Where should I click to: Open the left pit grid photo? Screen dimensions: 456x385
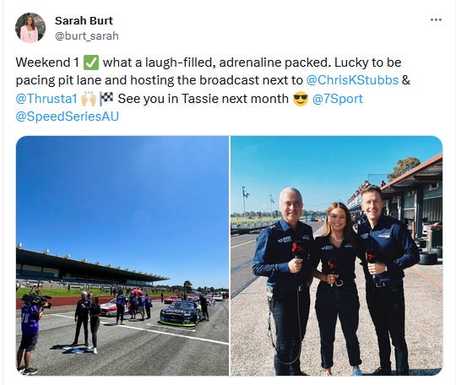122,256
